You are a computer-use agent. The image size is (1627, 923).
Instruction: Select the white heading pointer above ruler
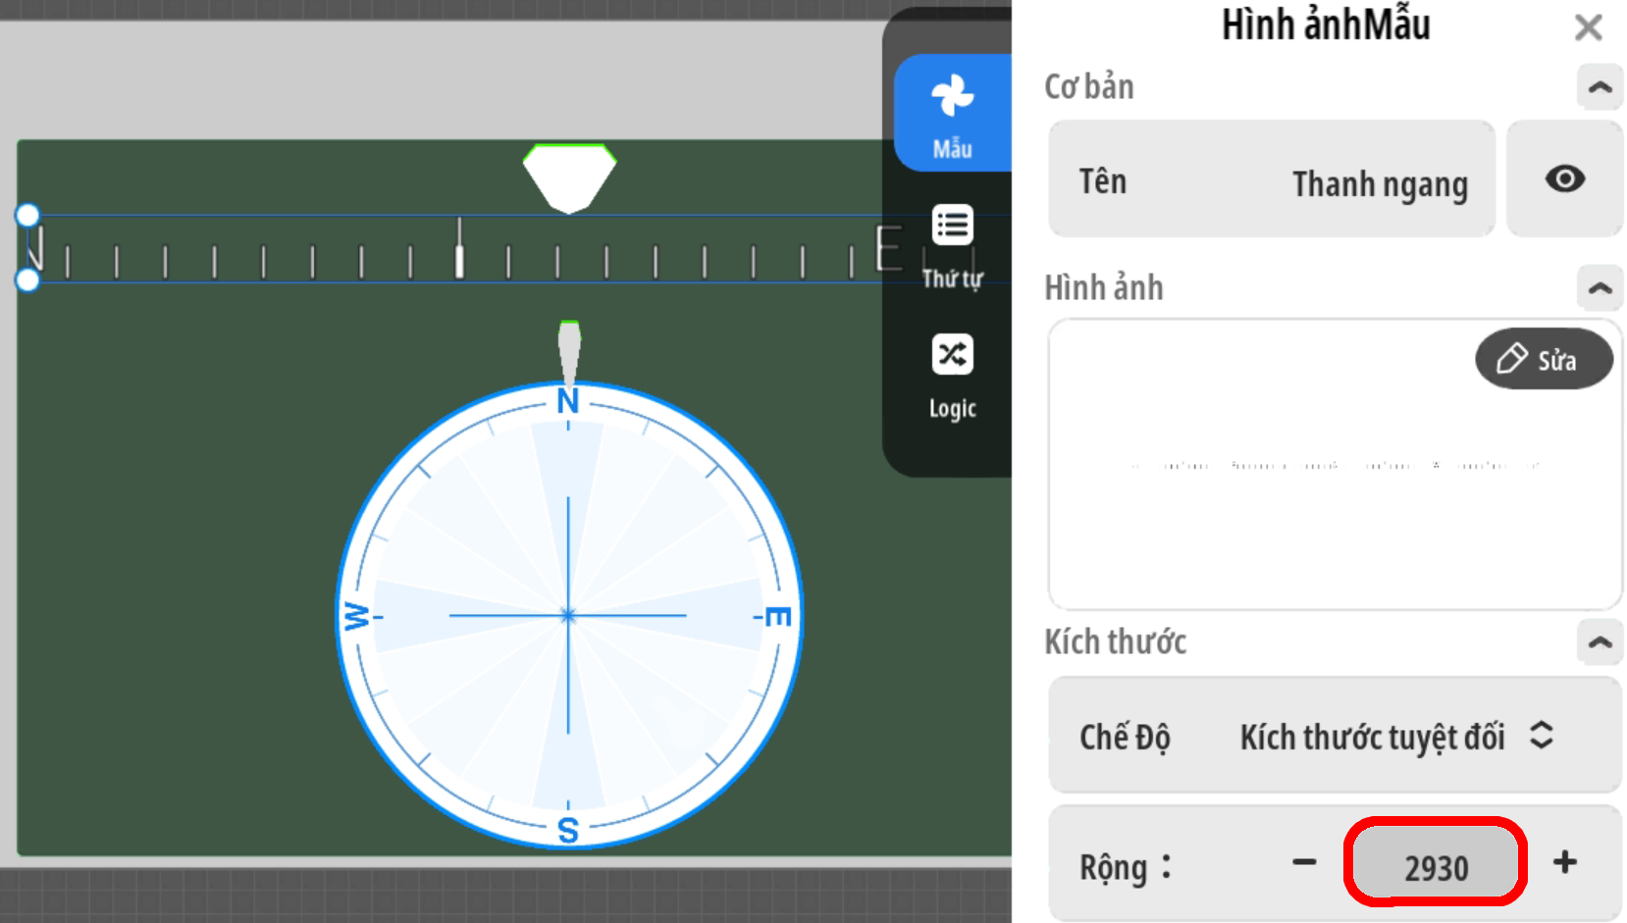tap(569, 177)
